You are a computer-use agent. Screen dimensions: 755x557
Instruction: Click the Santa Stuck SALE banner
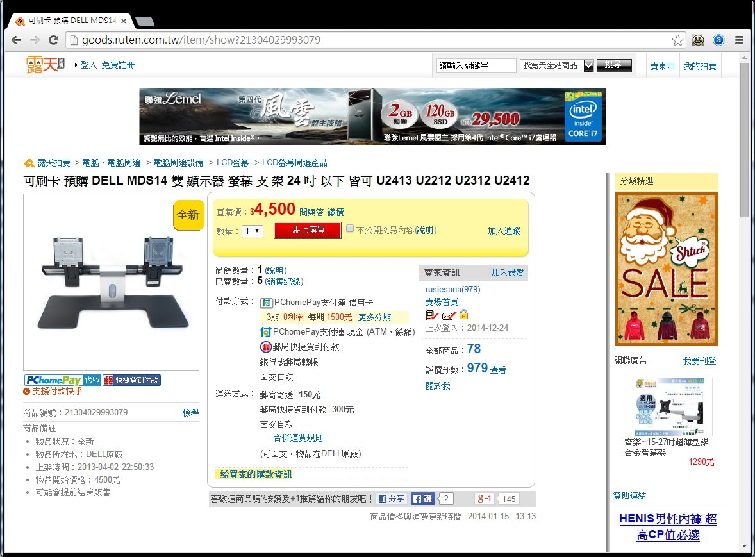667,269
